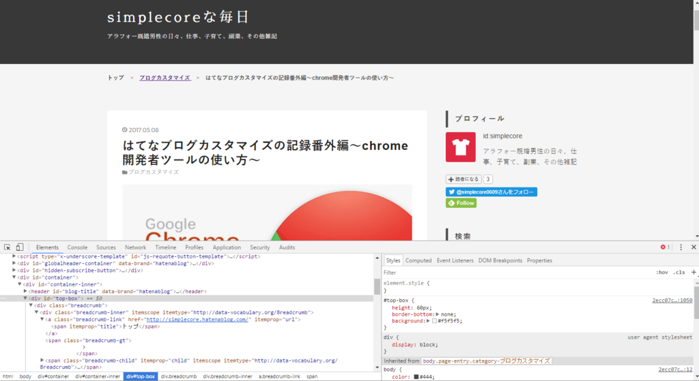
Task: Open the 2ecc07c…:1050 stylesheet source link
Action: click(672, 301)
